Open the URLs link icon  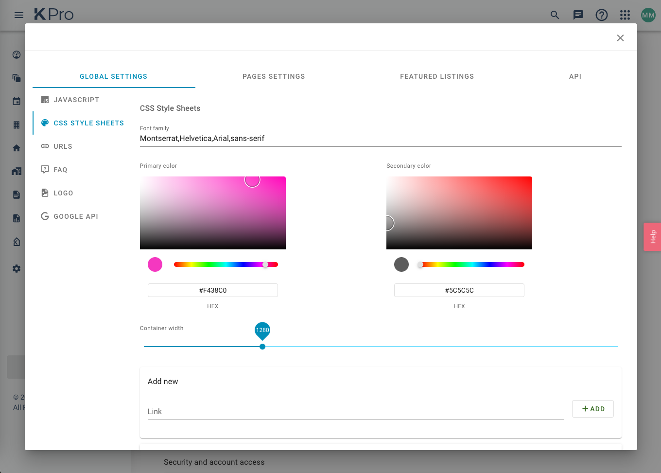point(45,146)
